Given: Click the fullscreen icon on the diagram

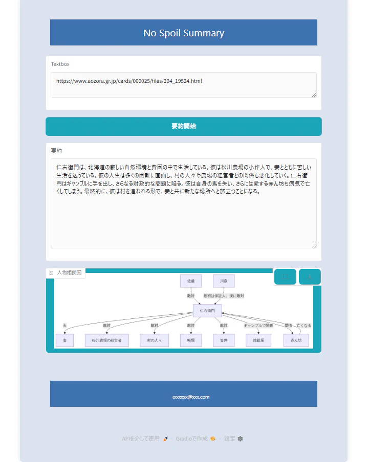Looking at the screenshot, I should (285, 277).
